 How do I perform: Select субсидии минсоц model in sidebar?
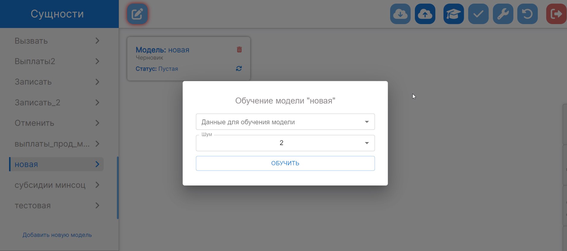tap(50, 185)
